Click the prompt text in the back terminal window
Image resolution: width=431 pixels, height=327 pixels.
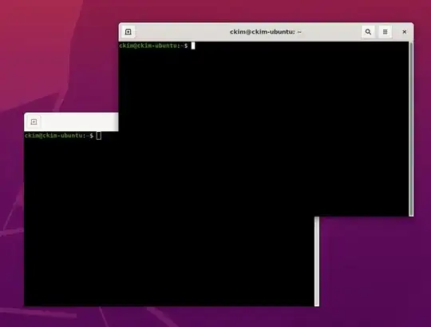(x=59, y=136)
